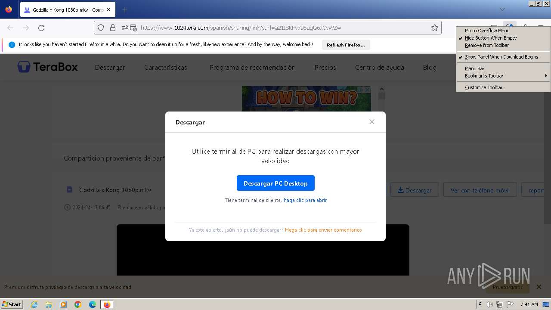Click the tracking protection shield icon
The image size is (551, 310).
coord(101,28)
